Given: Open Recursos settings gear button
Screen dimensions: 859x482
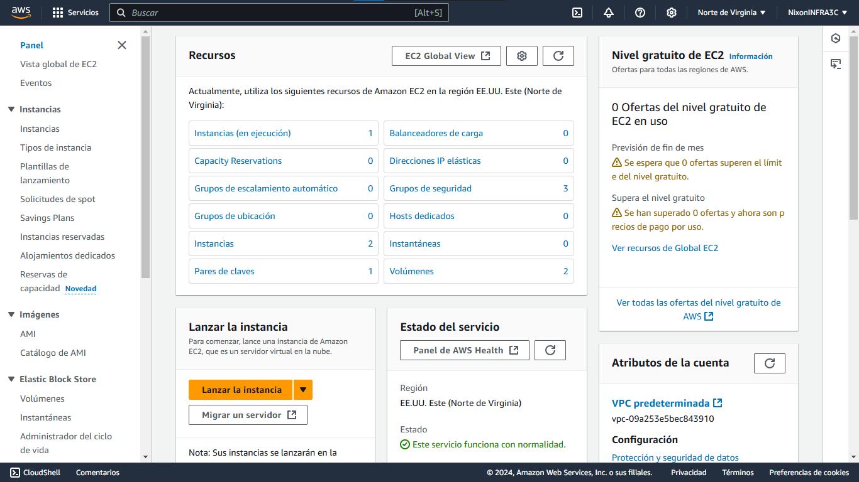Looking at the screenshot, I should point(522,56).
